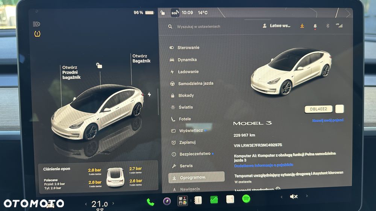Screen dimensions: 376x211
Task: Open the Nawigacja settings menu
Action: (x=186, y=189)
